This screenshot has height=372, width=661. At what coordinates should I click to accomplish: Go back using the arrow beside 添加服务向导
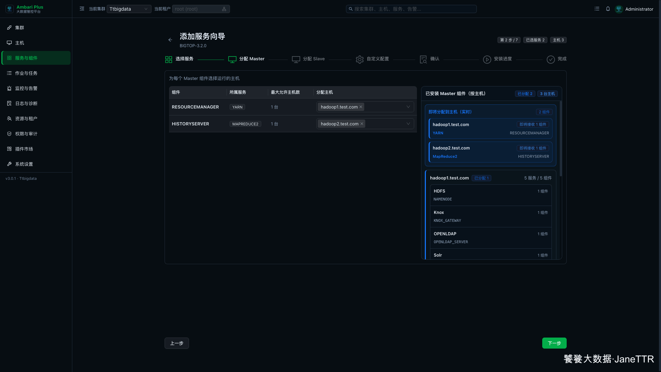coord(170,40)
